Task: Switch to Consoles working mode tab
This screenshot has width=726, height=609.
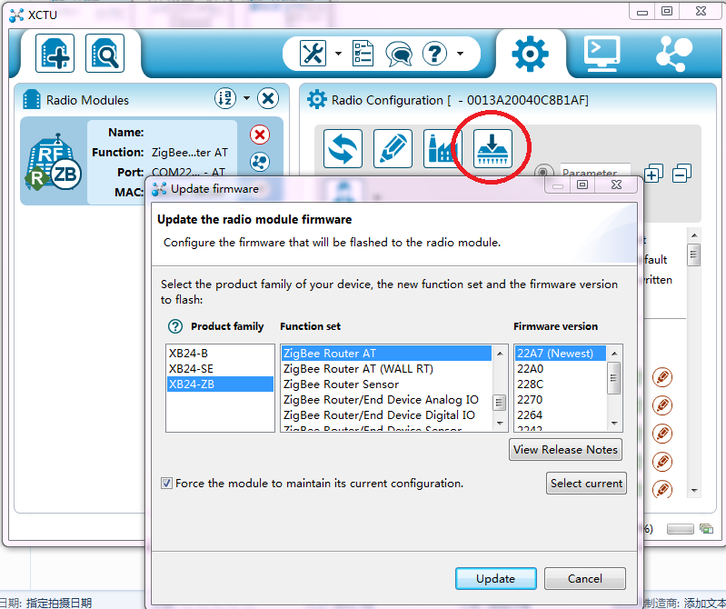Action: [602, 55]
